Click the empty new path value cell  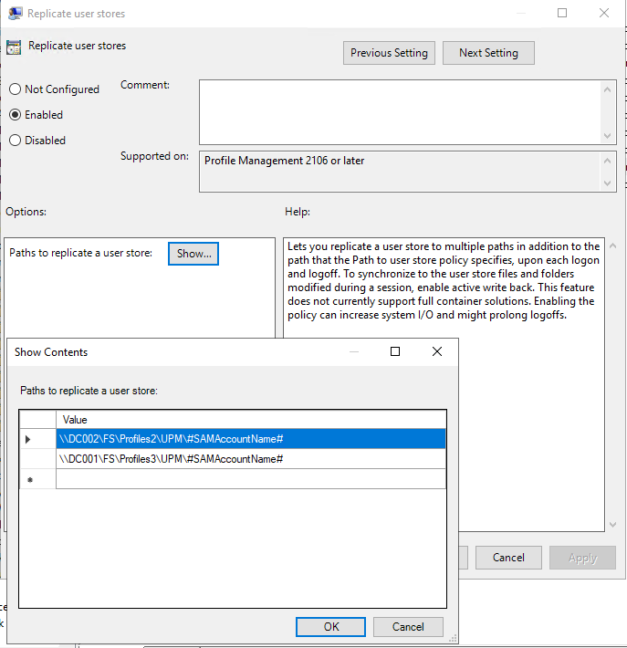pyautogui.click(x=251, y=479)
